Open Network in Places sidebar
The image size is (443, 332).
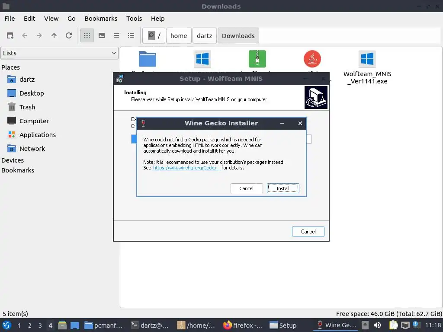[32, 149]
